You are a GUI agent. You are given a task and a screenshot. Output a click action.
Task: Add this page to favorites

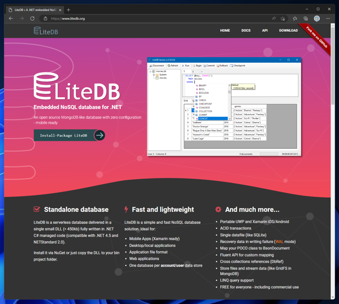(x=282, y=19)
